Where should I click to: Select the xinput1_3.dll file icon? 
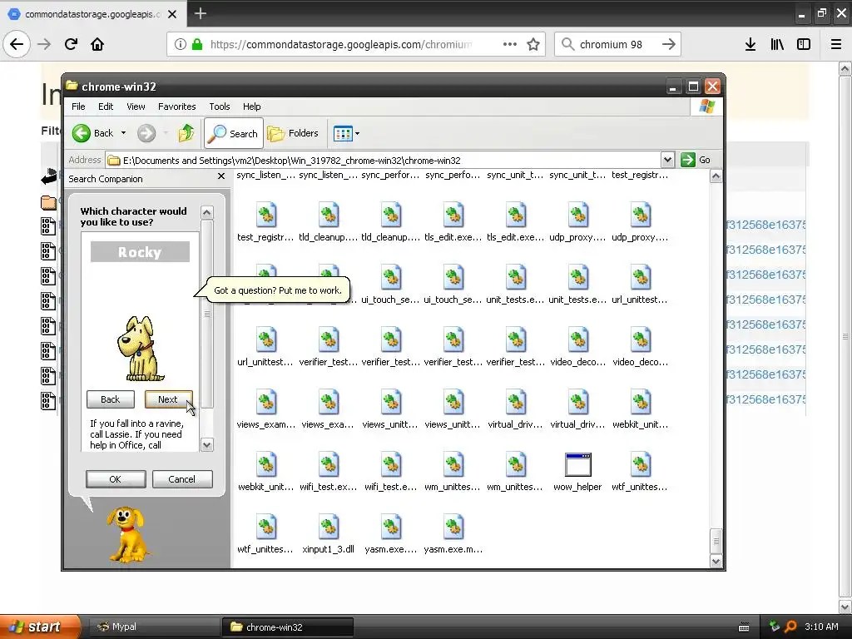[328, 528]
